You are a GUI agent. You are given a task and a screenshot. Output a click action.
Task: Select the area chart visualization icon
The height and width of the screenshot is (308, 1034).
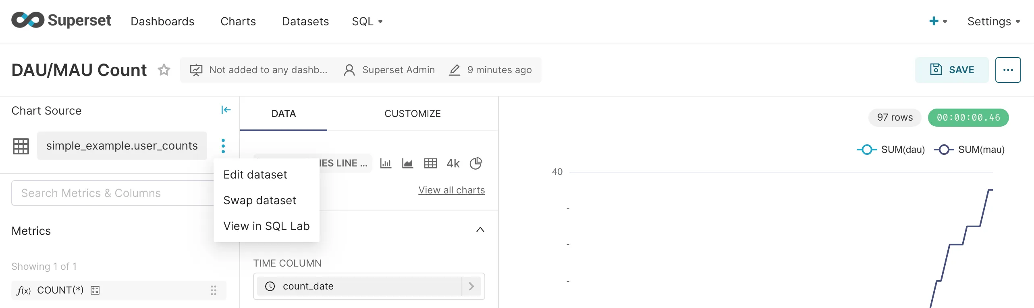(x=407, y=163)
